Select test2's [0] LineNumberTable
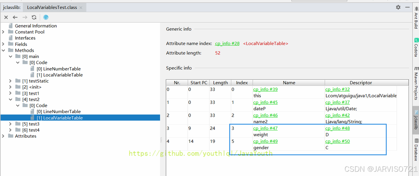419x176 pixels. click(x=59, y=112)
